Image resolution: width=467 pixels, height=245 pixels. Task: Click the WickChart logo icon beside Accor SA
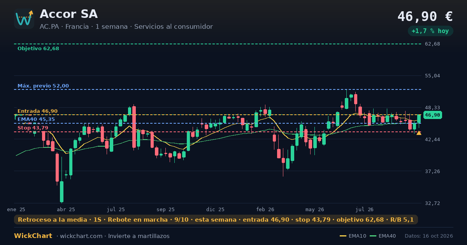click(x=24, y=19)
